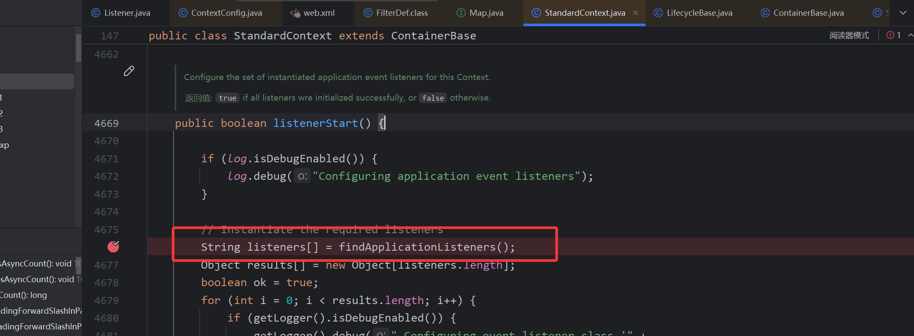Click the left panel vertical scrollbar

[79, 48]
